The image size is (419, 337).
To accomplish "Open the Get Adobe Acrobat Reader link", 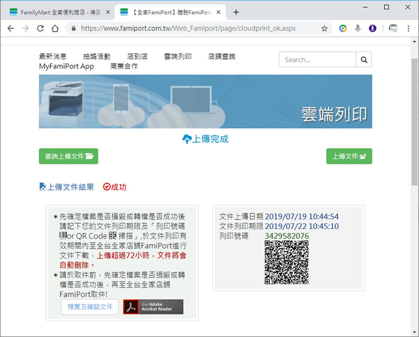I will (153, 307).
